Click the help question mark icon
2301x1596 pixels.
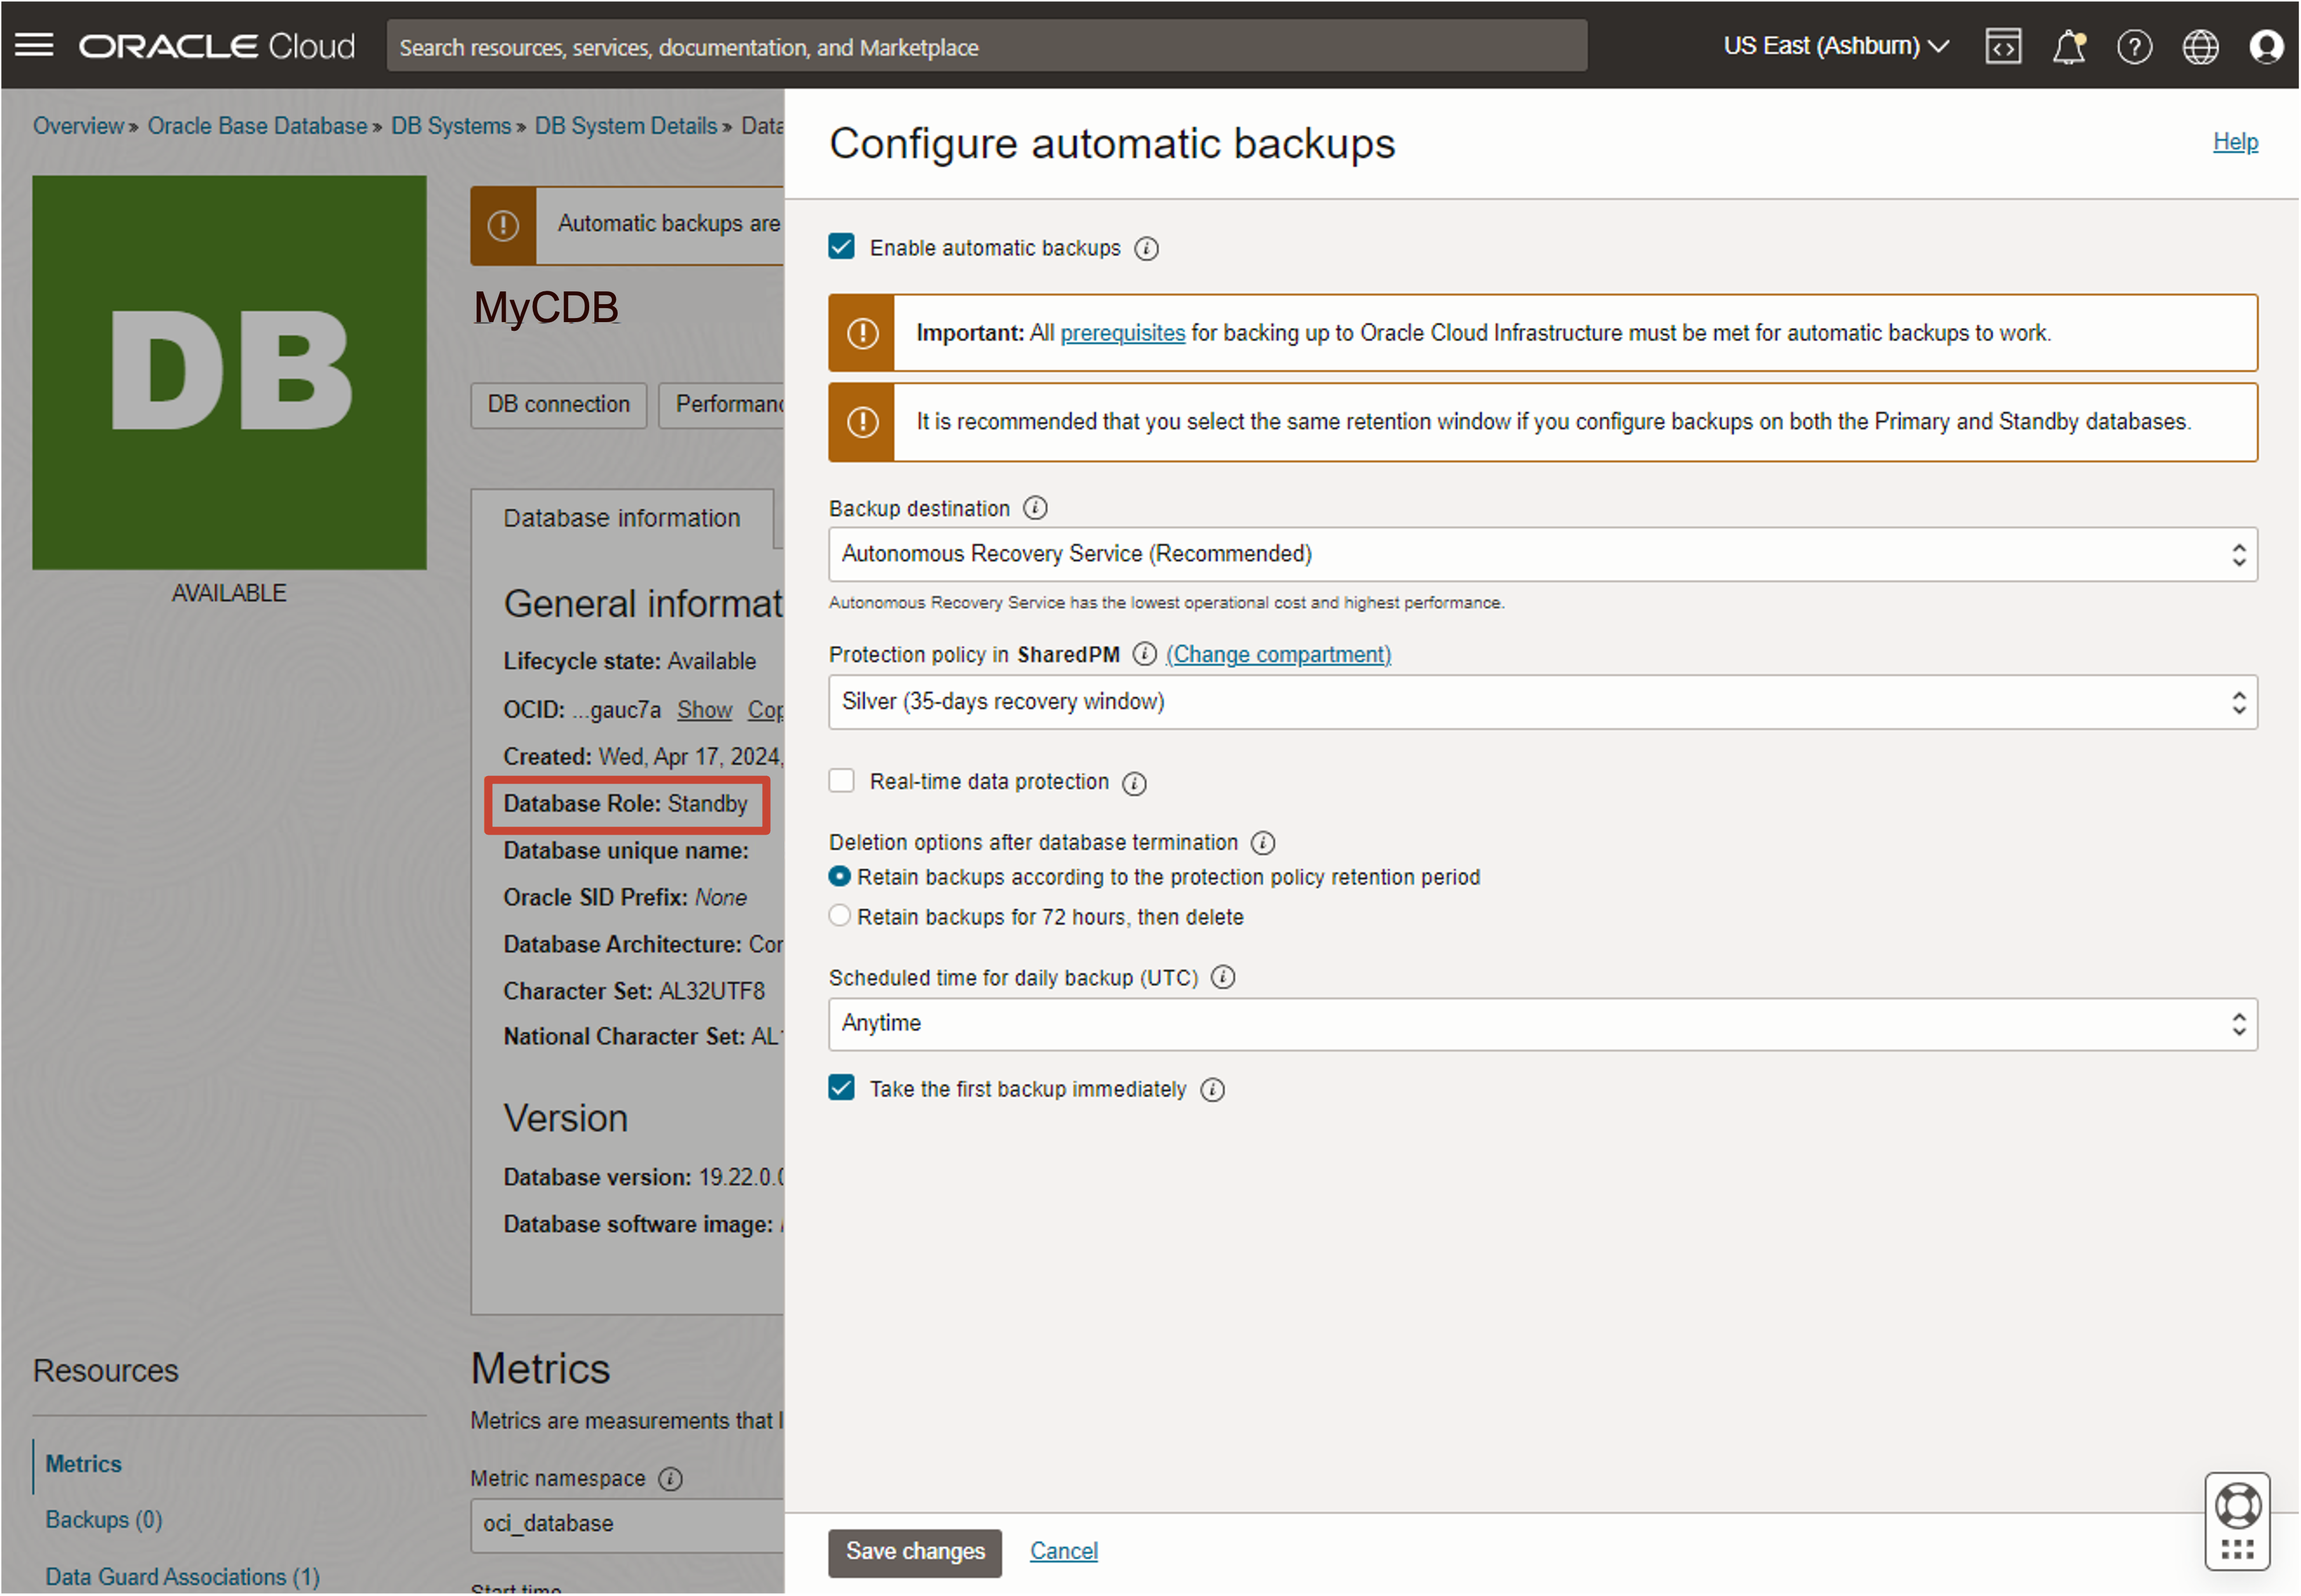tap(2134, 46)
